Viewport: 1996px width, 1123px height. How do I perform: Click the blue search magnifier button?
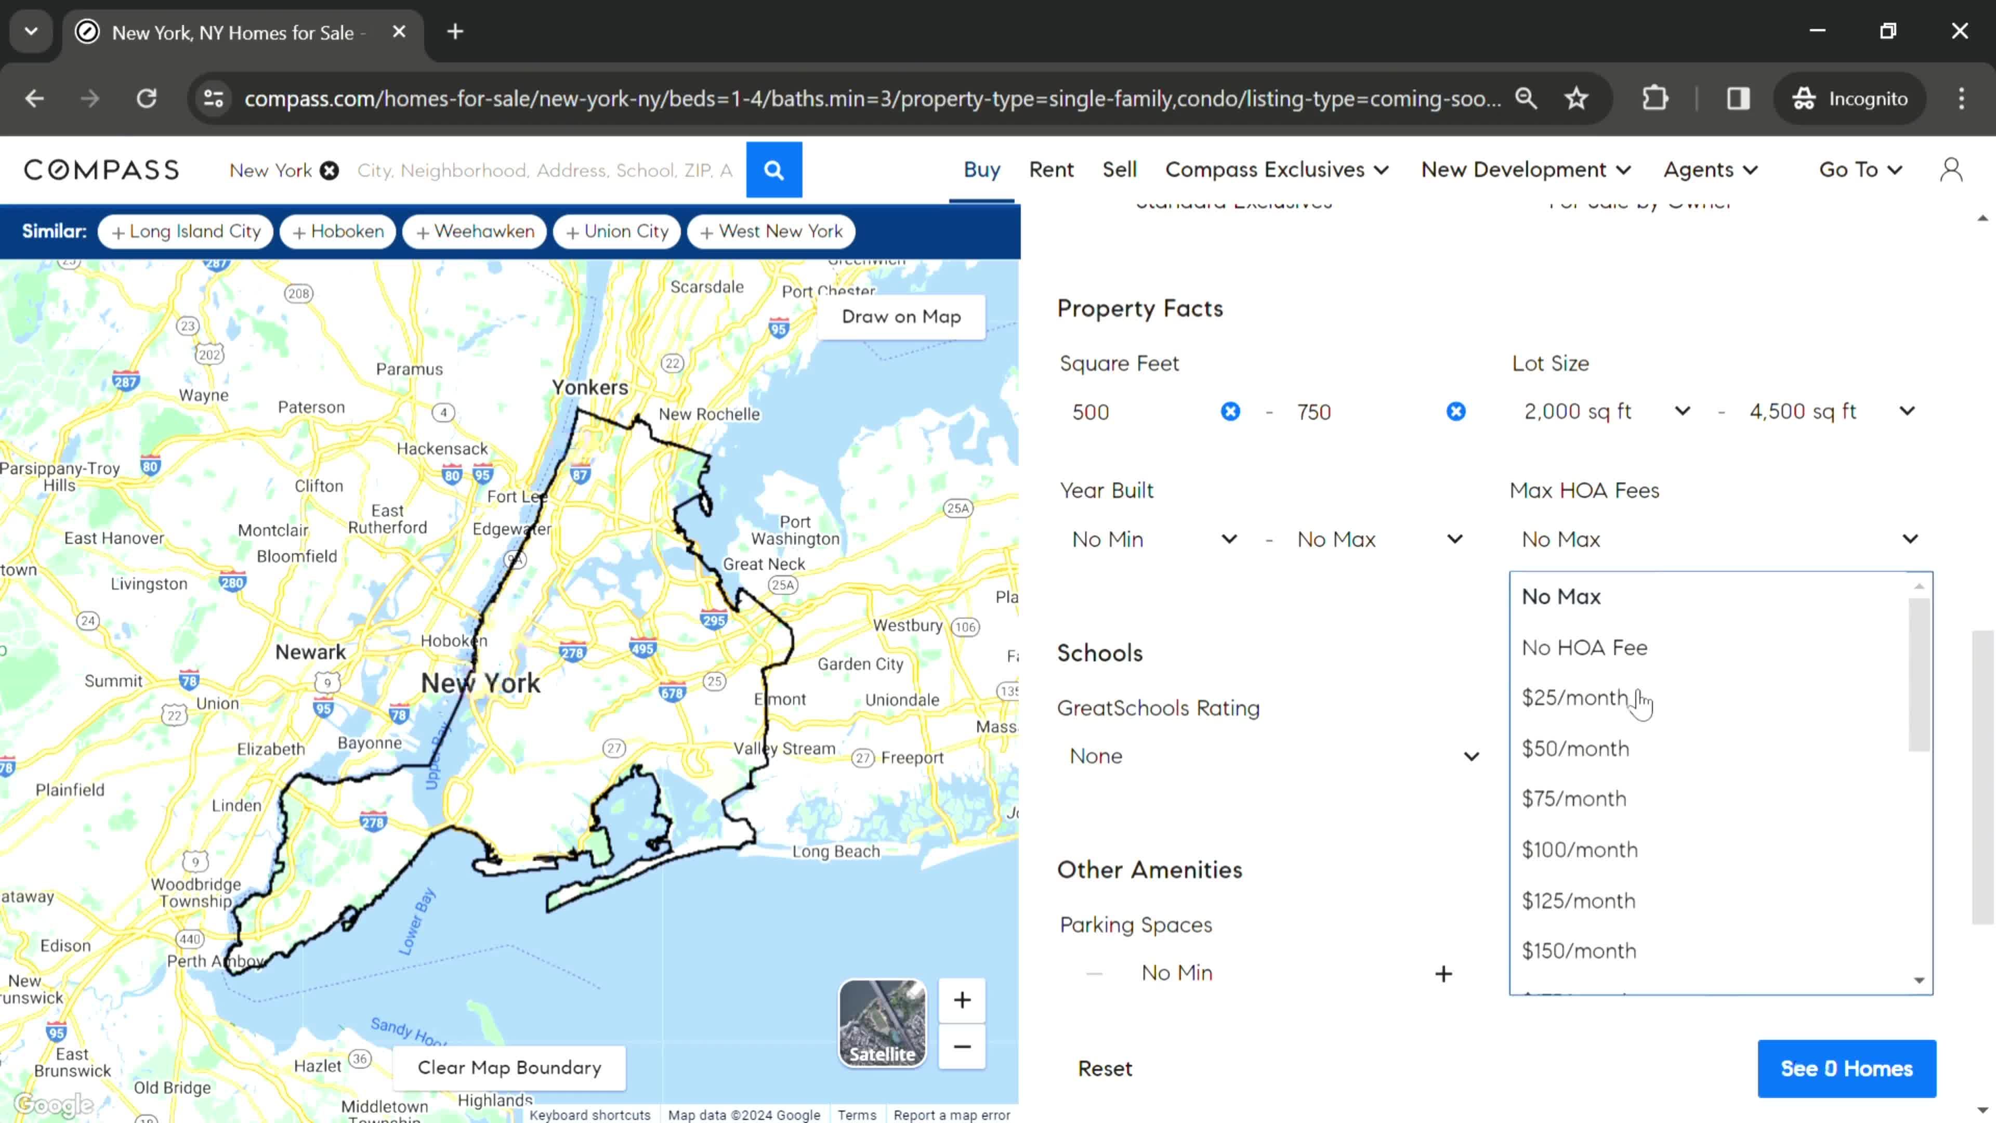coord(773,169)
